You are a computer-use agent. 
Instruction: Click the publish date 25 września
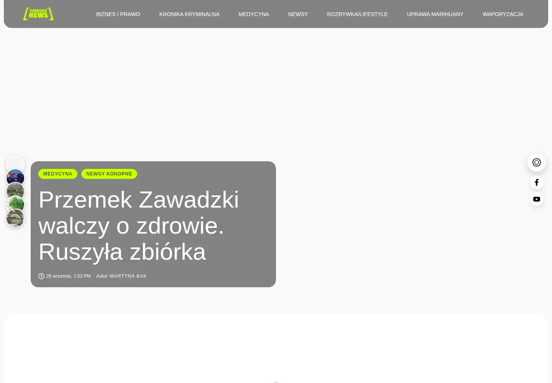pyautogui.click(x=69, y=276)
